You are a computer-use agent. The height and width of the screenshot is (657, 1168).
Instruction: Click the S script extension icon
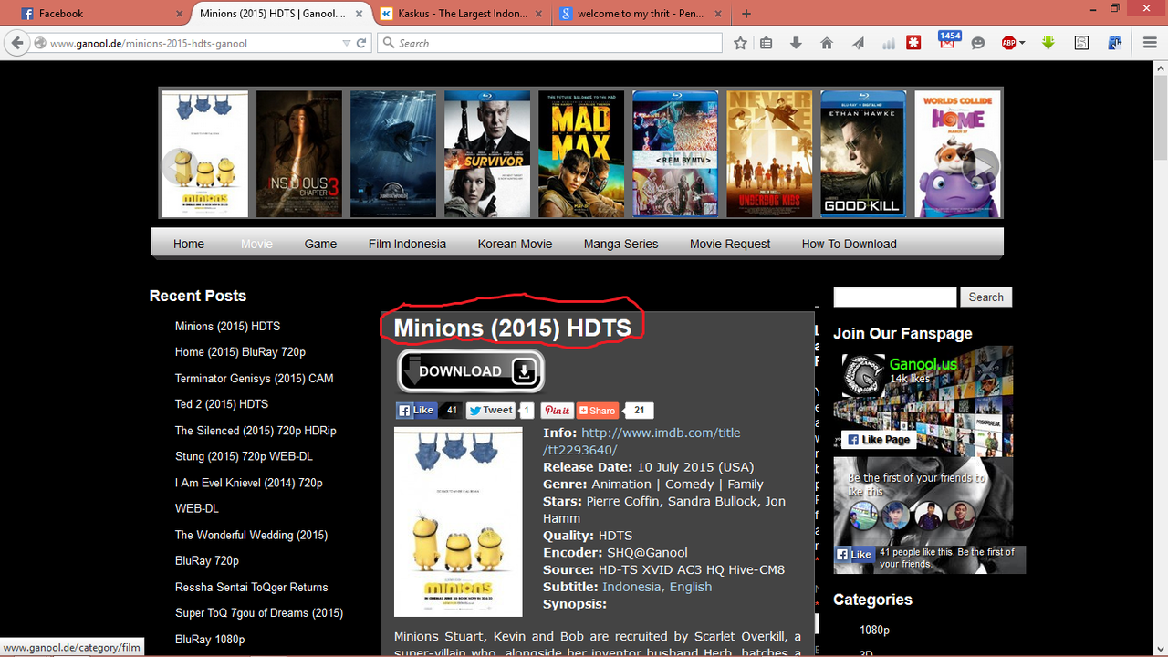(1081, 43)
